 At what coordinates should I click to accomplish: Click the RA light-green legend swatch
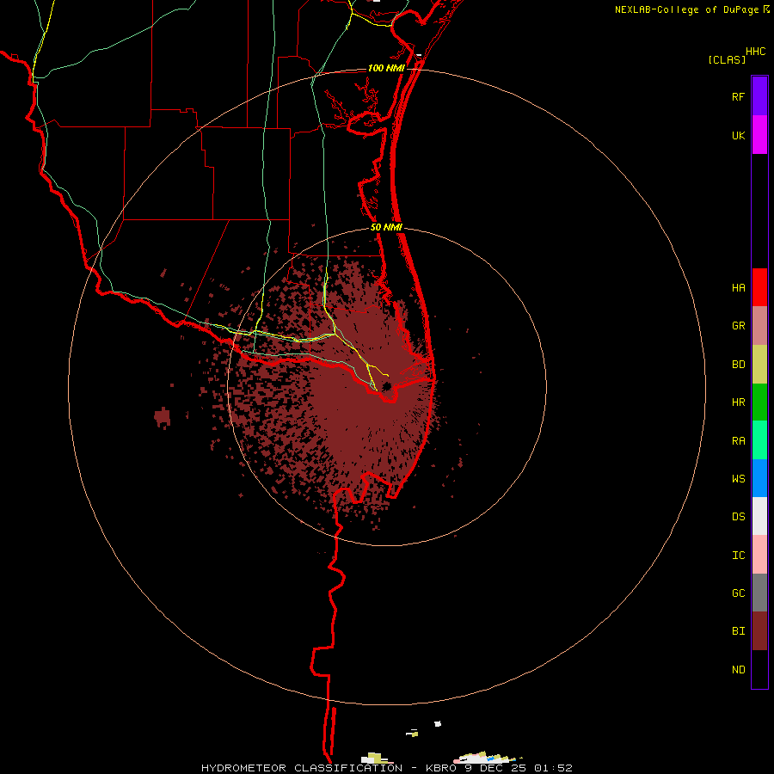click(x=759, y=440)
